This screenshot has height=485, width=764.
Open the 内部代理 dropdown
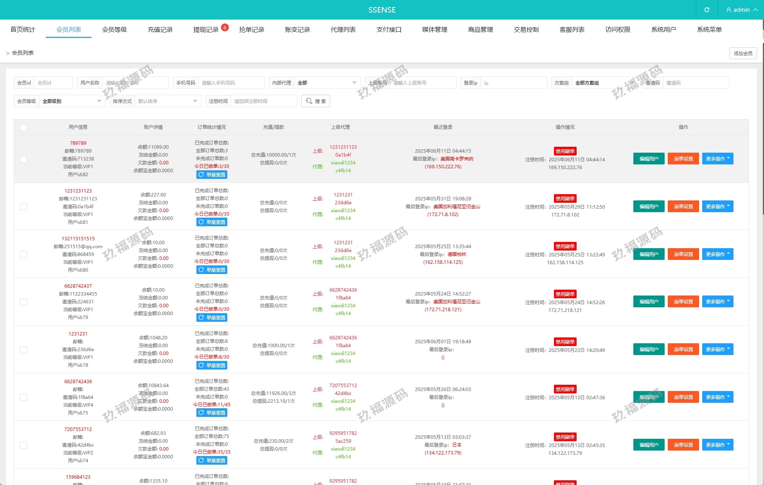pyautogui.click(x=327, y=83)
